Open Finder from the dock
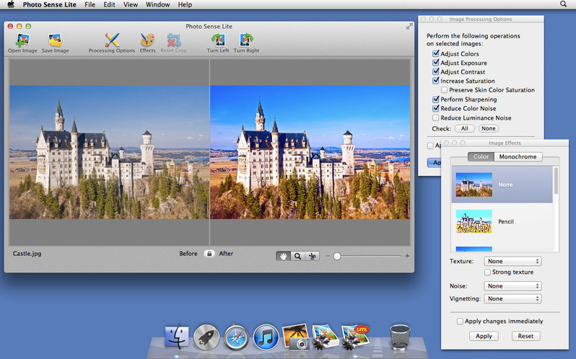Viewport: 576px width, 359px height. tap(177, 336)
